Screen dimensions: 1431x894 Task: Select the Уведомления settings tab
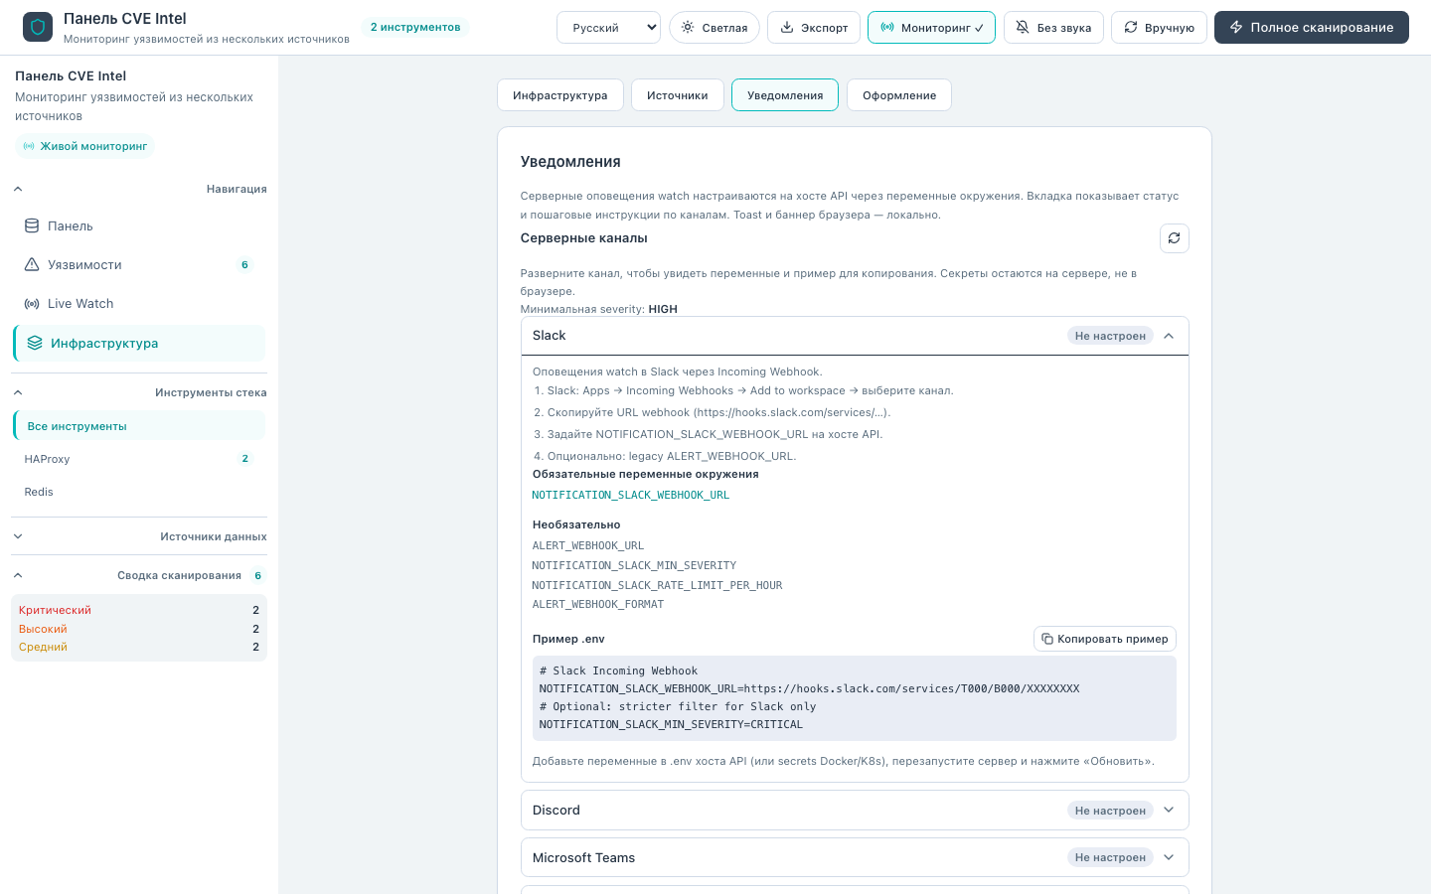(785, 95)
